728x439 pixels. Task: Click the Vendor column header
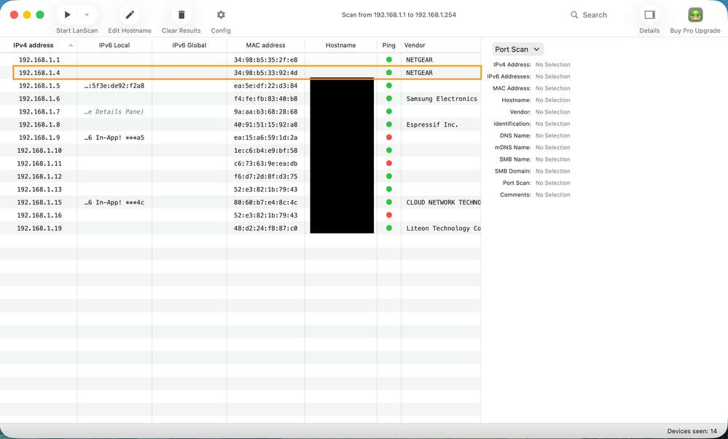click(x=437, y=45)
